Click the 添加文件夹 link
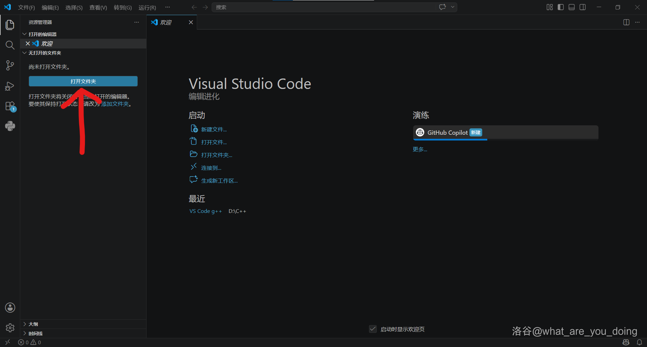This screenshot has height=347, width=647. [115, 104]
